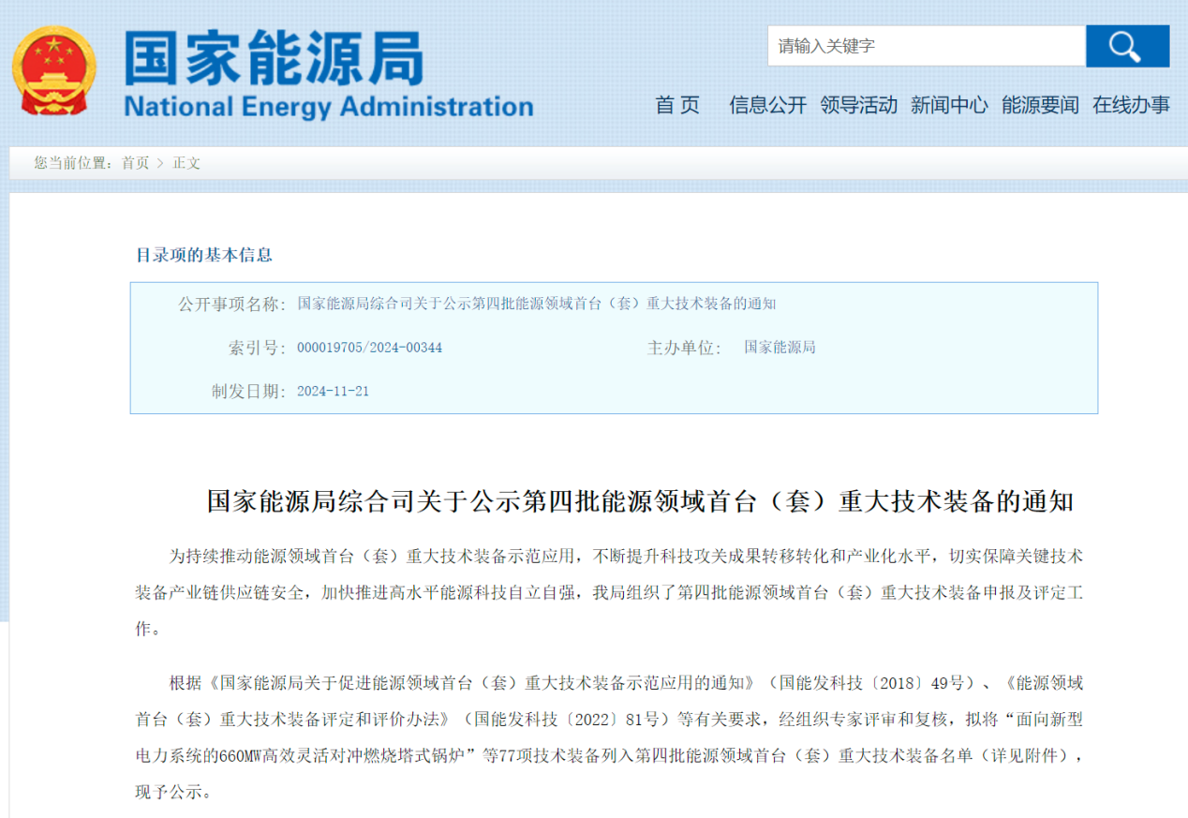Focus the keyword search input box

(x=926, y=46)
